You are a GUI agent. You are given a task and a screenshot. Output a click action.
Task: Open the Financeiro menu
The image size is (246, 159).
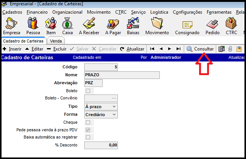(x=37, y=12)
